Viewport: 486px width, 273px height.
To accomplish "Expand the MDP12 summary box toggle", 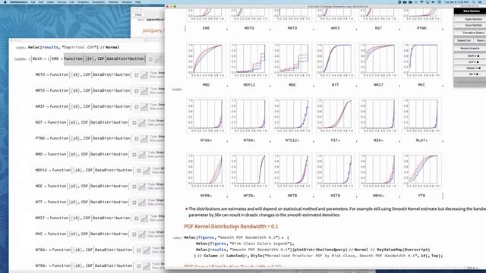I will coord(138,171).
